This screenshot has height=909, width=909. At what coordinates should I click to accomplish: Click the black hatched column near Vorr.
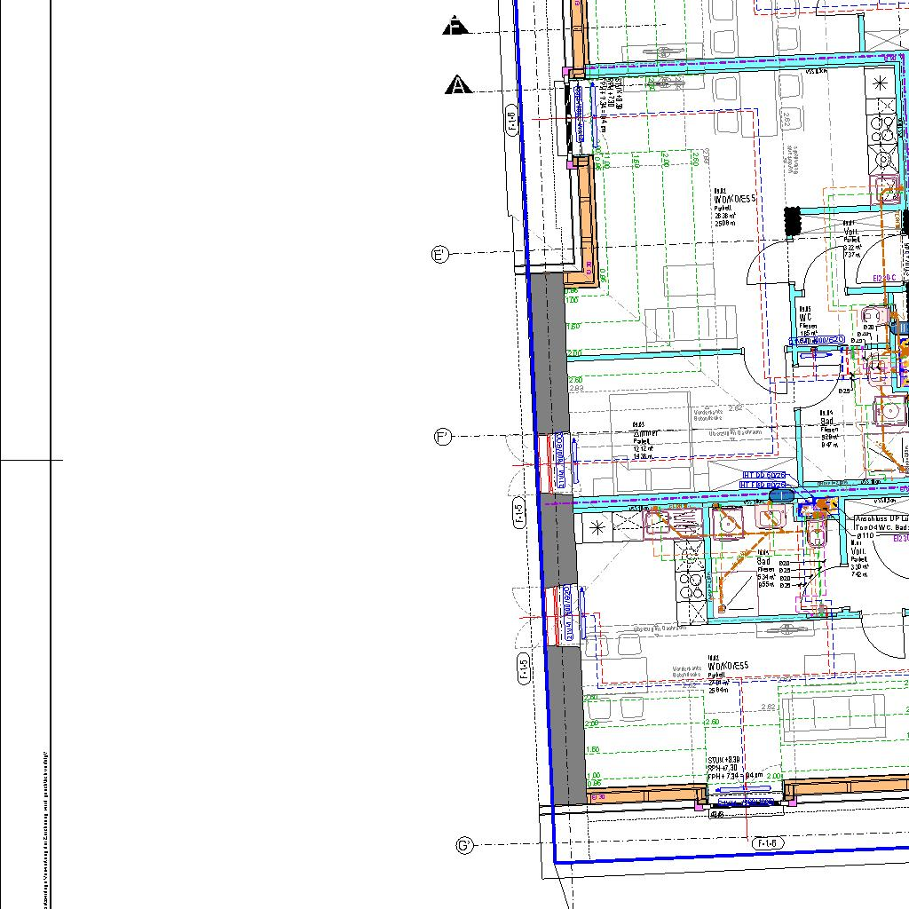tap(793, 222)
